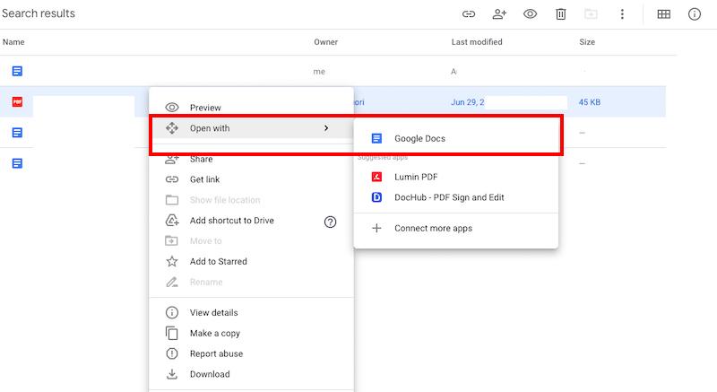Viewport: 717px width, 392px height.
Task: Sort by the Last modified column
Action: pyautogui.click(x=477, y=41)
